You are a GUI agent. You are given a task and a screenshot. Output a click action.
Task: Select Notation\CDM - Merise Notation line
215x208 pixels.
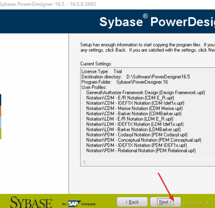click(135, 108)
